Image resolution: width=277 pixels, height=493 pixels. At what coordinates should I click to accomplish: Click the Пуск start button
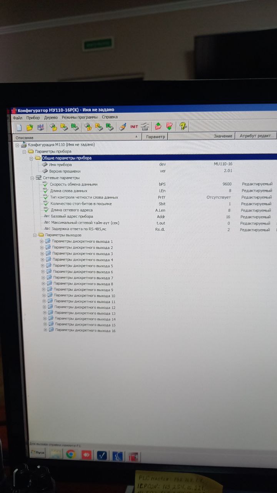38,453
